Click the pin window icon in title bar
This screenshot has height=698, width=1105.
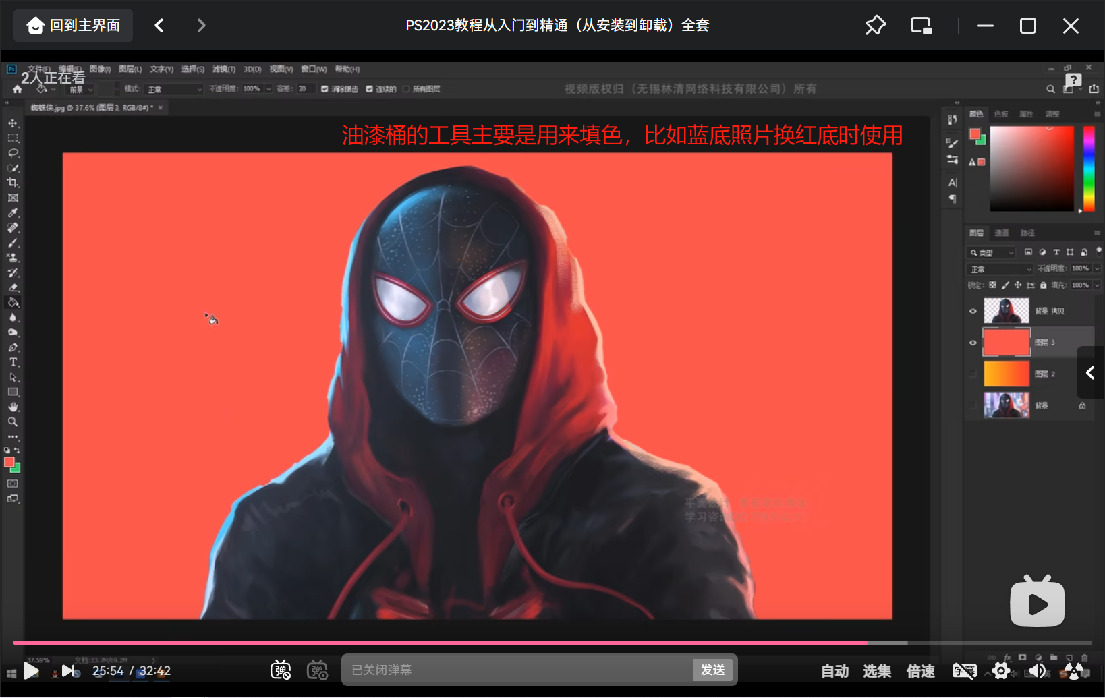click(x=875, y=26)
